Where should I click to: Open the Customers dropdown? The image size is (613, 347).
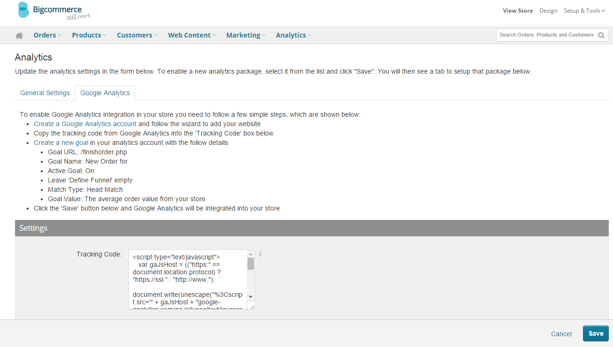[137, 35]
